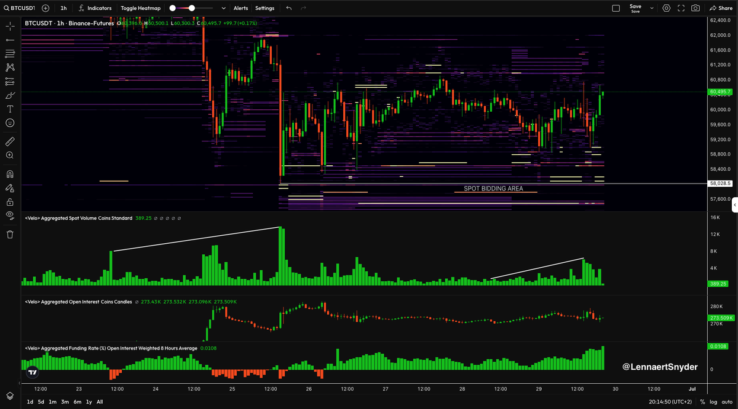The width and height of the screenshot is (738, 409).
Task: Select the 5d date range
Action: click(x=41, y=402)
